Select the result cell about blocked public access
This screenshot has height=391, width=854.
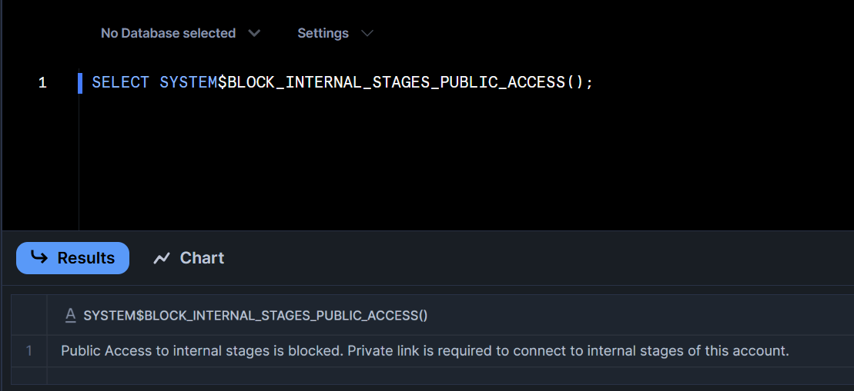424,351
